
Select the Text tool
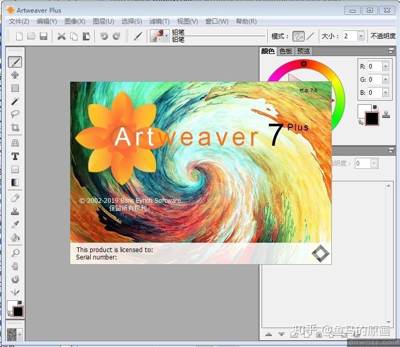coord(15,156)
